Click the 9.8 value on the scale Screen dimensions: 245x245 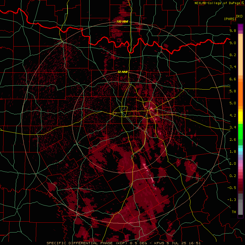point(233,30)
